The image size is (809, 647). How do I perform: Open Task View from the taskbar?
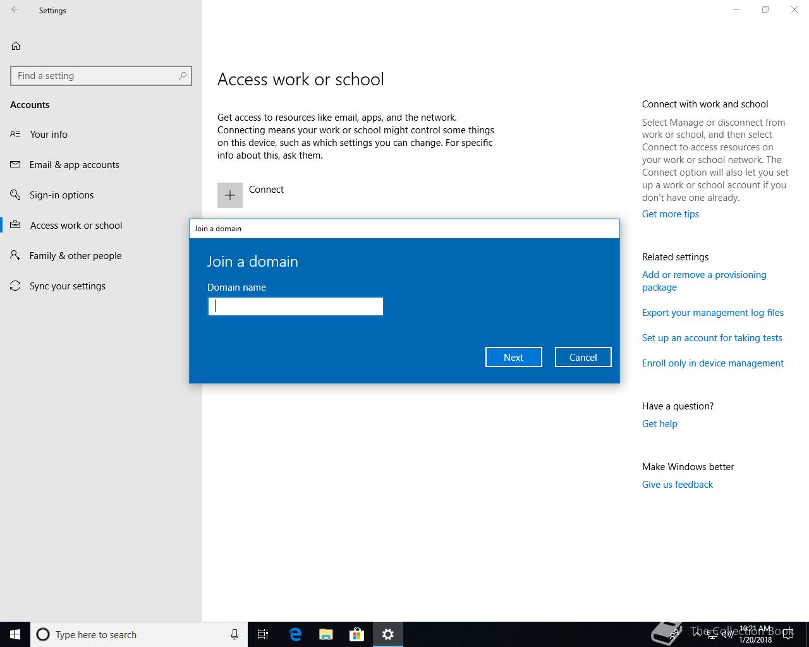click(x=263, y=634)
